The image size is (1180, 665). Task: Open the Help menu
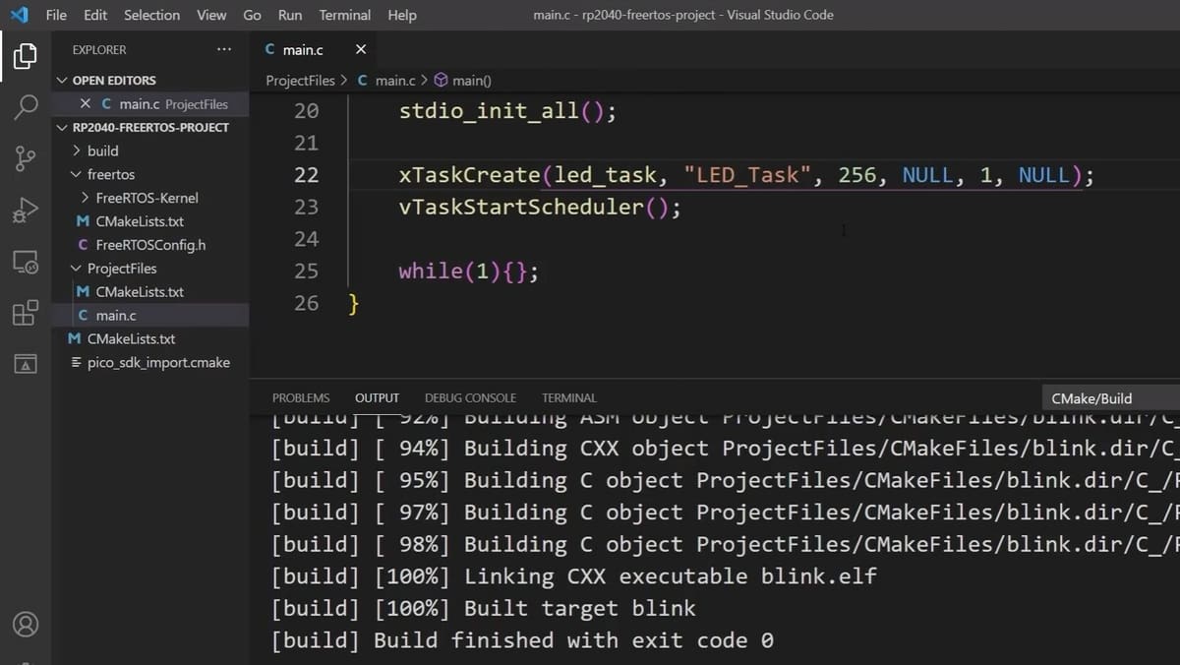[x=401, y=15]
